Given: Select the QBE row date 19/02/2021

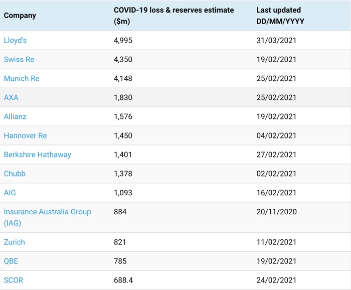Looking at the screenshot, I should click(276, 261).
